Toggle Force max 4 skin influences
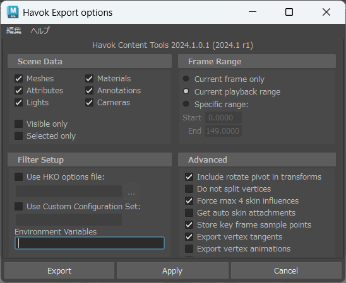 (x=189, y=200)
